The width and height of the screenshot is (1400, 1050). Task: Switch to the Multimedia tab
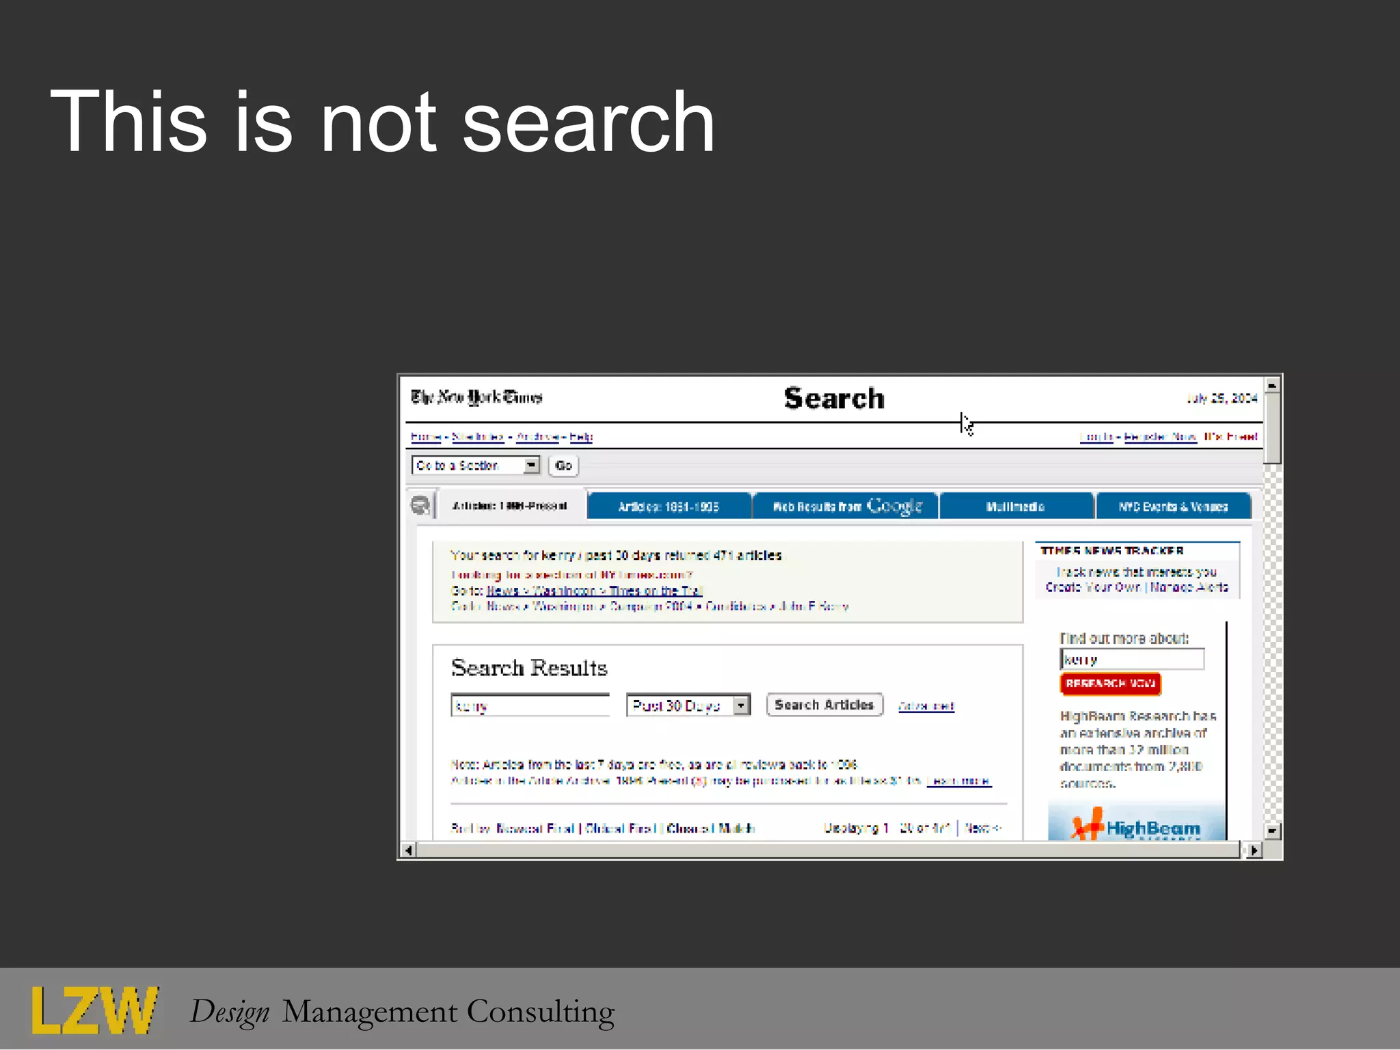(x=1015, y=507)
